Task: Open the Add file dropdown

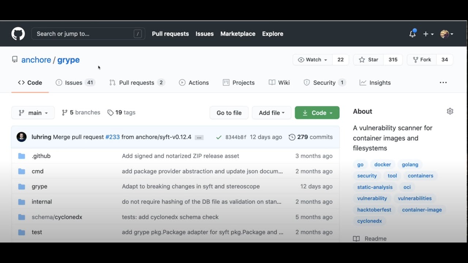Action: tap(272, 113)
